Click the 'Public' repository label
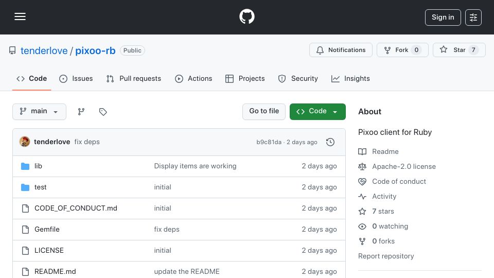Viewport: 494px width, 278px height. click(x=132, y=50)
